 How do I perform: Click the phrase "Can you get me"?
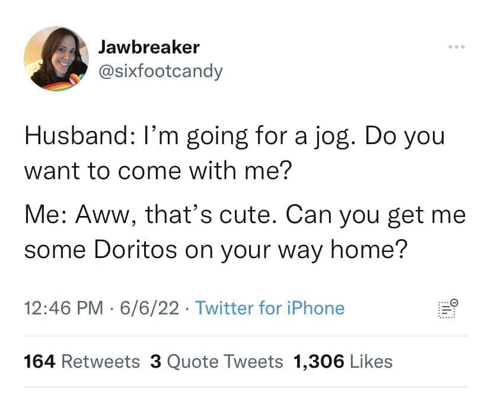click(375, 215)
